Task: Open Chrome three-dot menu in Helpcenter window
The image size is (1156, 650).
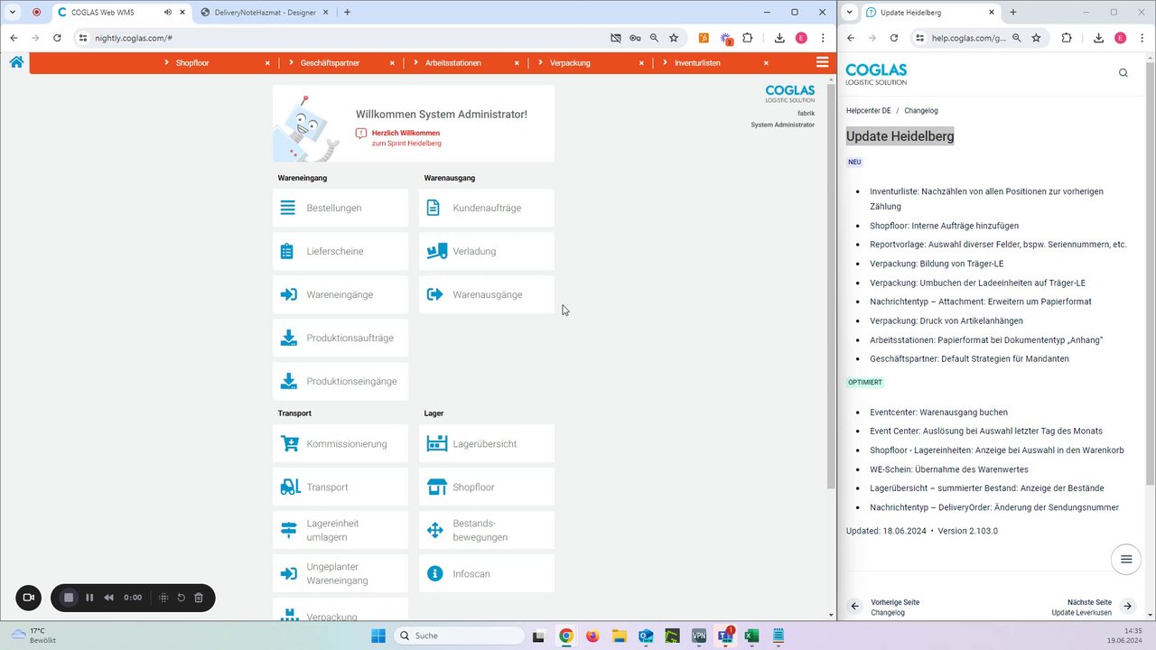Action: [1142, 38]
